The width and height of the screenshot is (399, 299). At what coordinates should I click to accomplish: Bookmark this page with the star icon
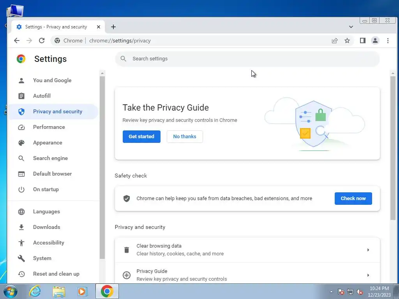pos(347,40)
